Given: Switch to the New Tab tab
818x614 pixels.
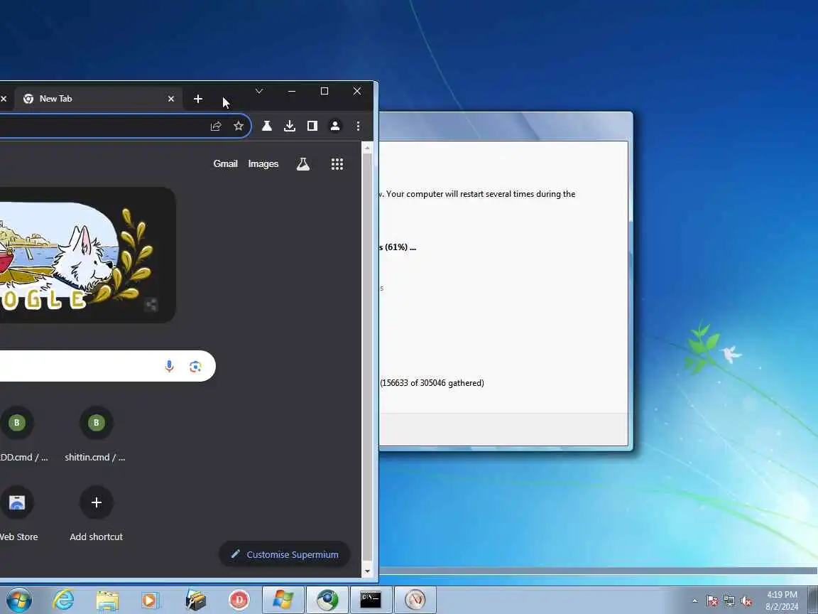Looking at the screenshot, I should click(x=99, y=99).
